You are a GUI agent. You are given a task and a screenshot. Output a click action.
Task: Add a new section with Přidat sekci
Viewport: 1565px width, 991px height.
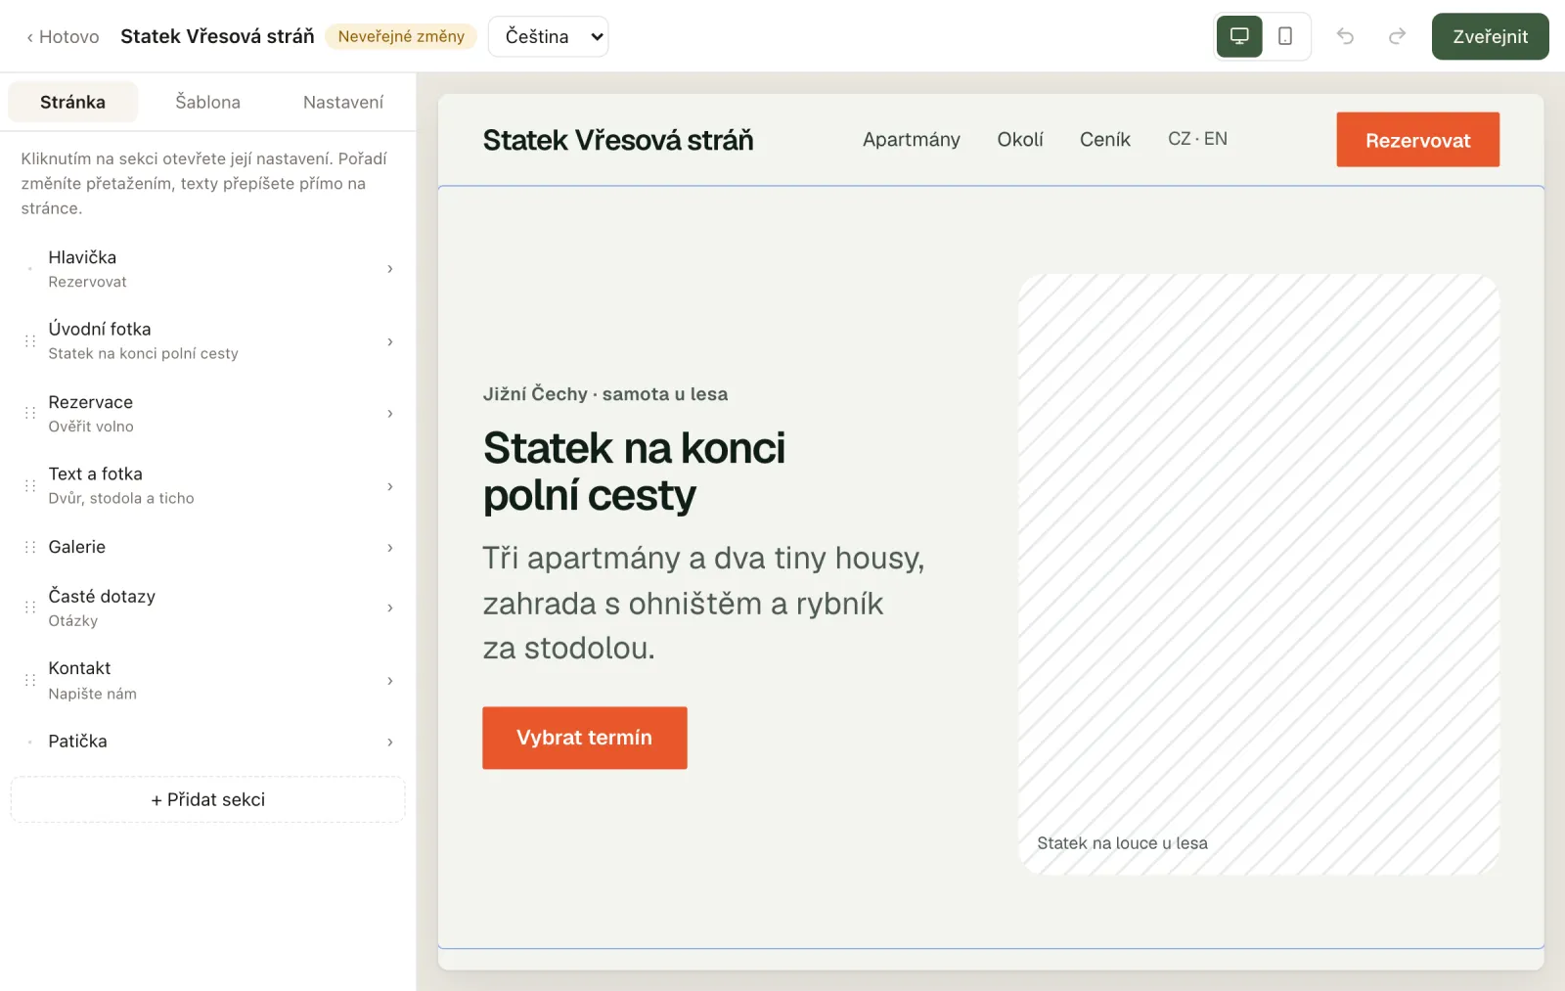click(x=207, y=799)
